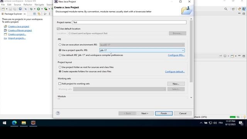
Task: Click the volume icon in system tray
Action: [x=215, y=123]
